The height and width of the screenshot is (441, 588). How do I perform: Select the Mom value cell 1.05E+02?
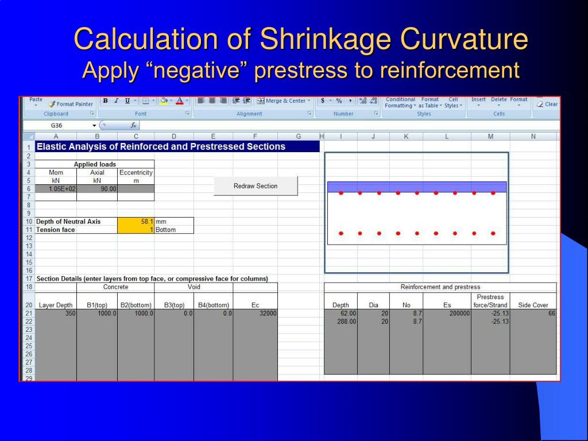[x=56, y=188]
